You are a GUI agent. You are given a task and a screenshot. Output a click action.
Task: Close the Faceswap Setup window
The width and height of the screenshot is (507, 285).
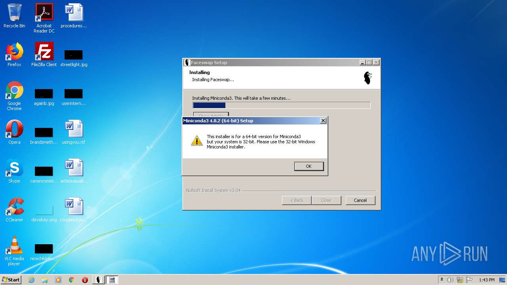376,63
